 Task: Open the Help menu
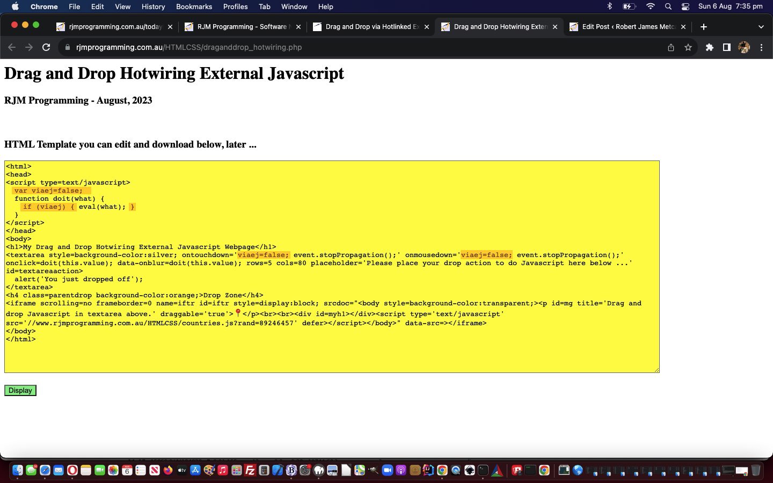click(325, 6)
